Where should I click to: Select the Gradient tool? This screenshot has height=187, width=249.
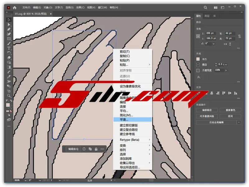[9, 67]
